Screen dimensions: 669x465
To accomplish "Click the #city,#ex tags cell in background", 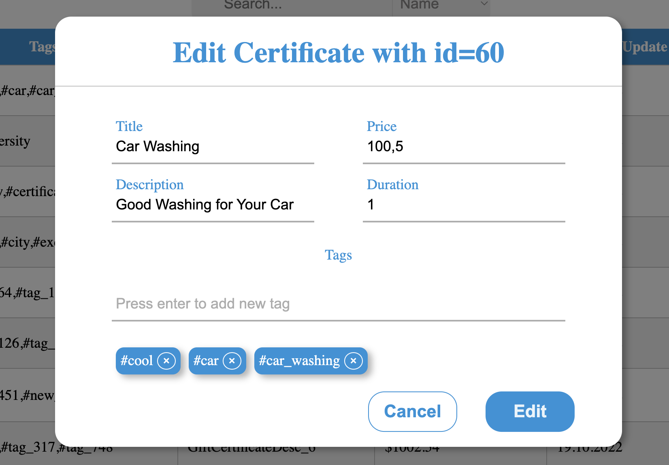I will click(28, 242).
